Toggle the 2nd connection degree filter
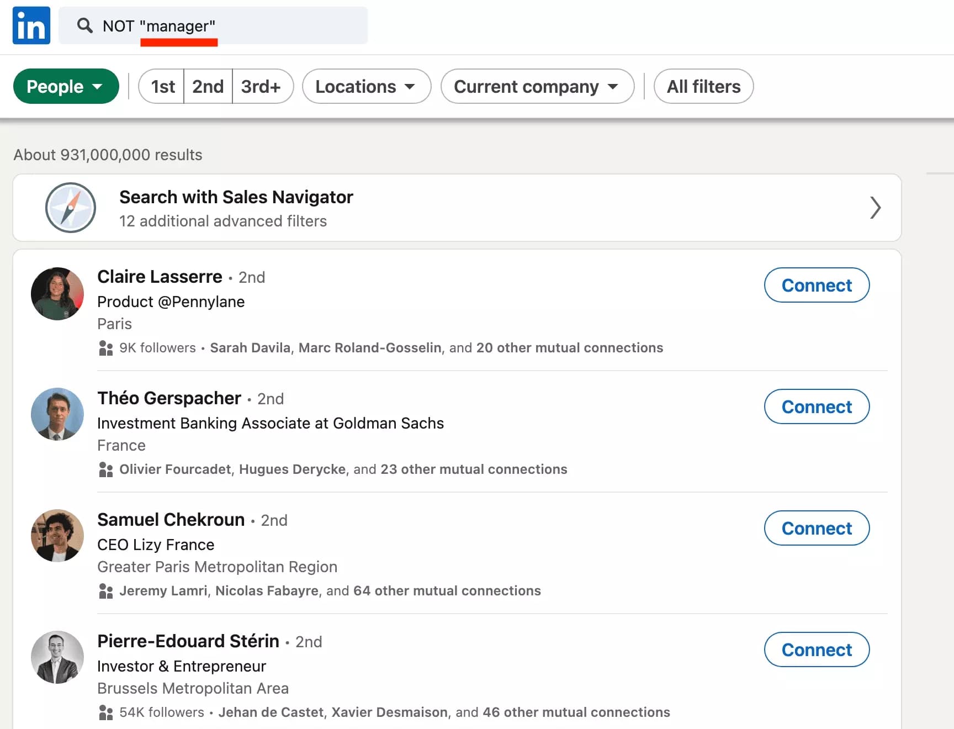The image size is (954, 729). point(208,86)
